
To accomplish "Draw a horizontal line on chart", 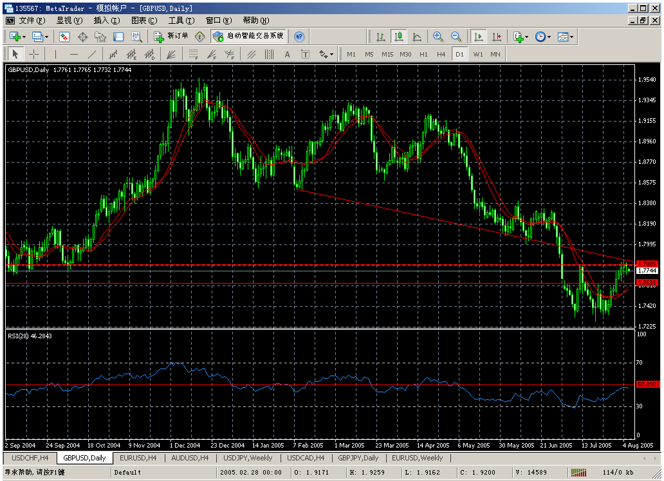I will point(74,55).
